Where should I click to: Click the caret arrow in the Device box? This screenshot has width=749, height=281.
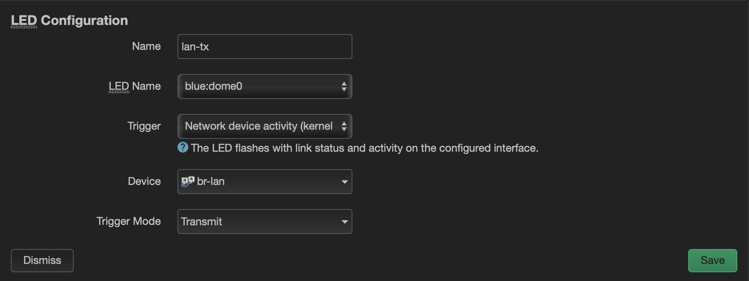tap(345, 182)
